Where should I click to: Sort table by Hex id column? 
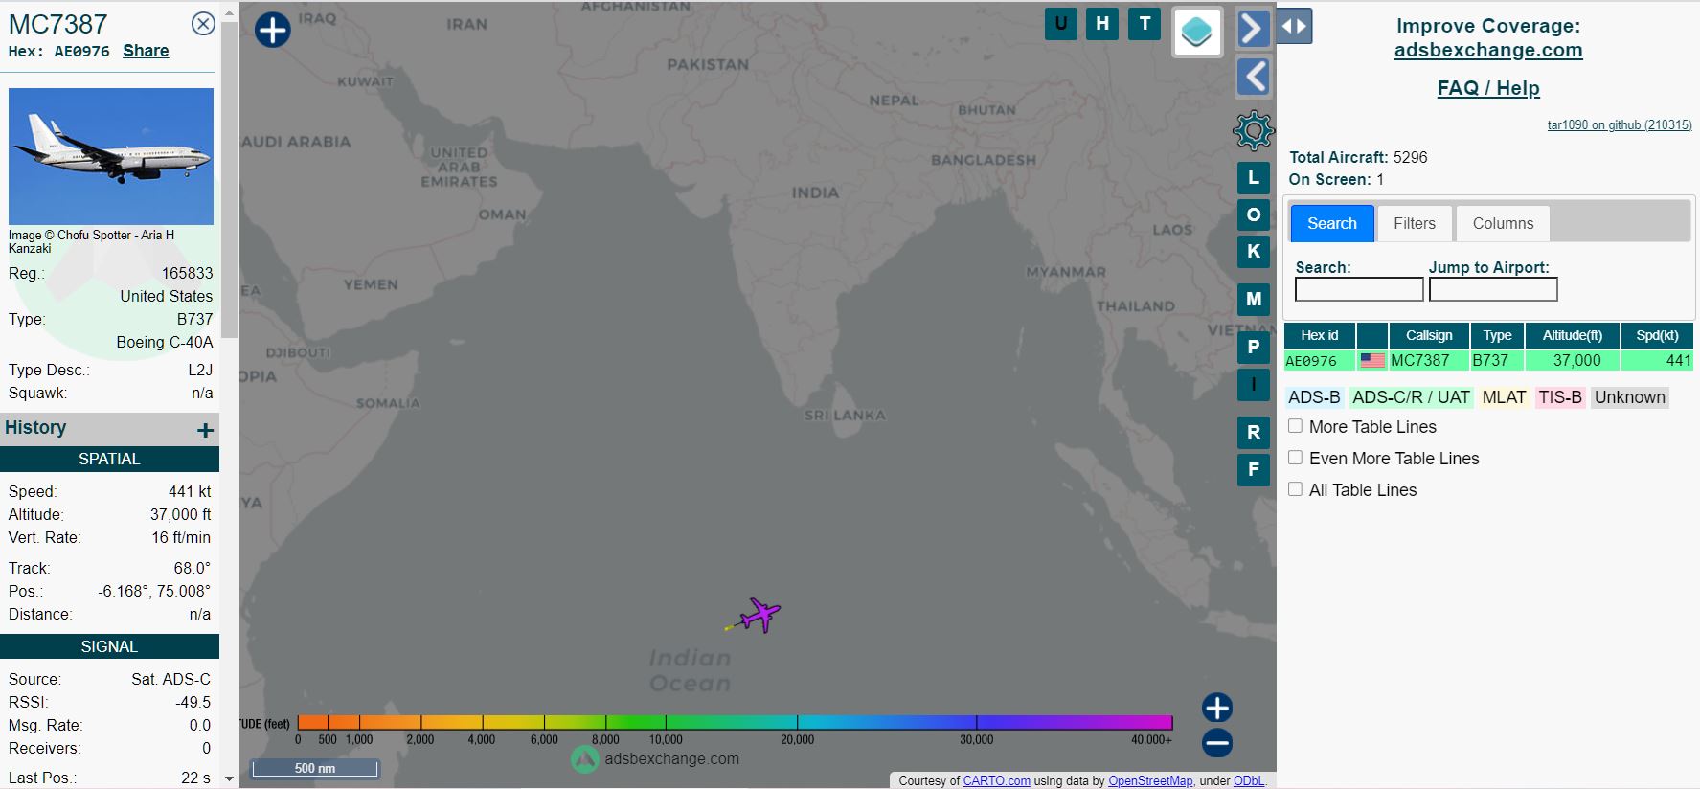pyautogui.click(x=1319, y=335)
